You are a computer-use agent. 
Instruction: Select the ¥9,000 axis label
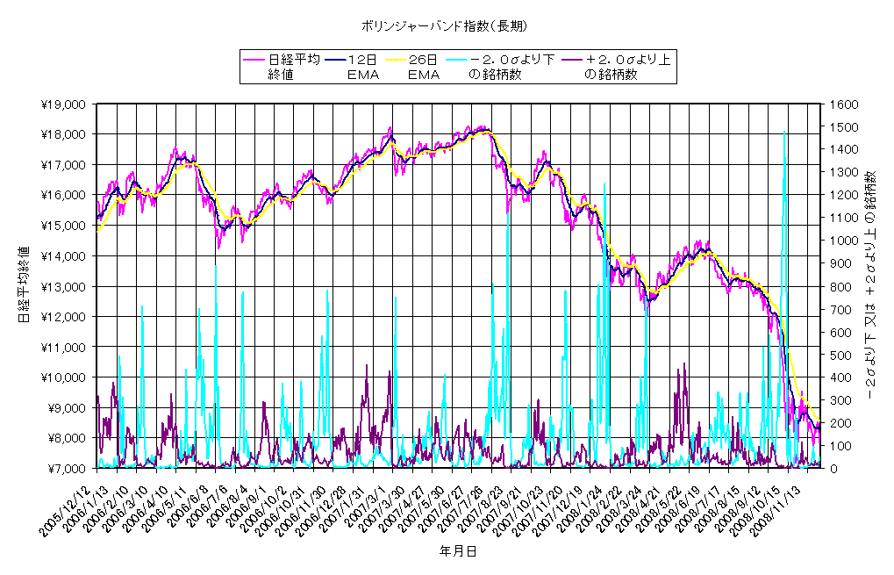coord(65,408)
